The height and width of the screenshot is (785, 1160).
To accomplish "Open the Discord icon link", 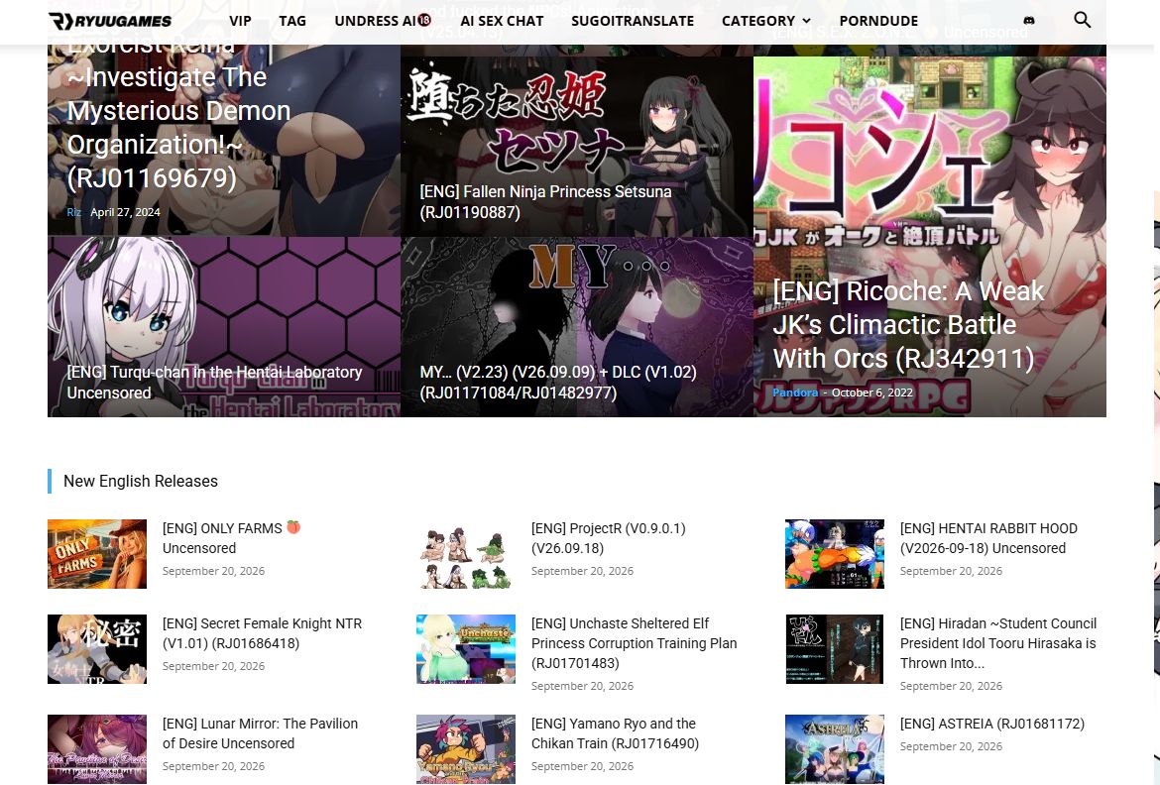I will click(x=1028, y=21).
